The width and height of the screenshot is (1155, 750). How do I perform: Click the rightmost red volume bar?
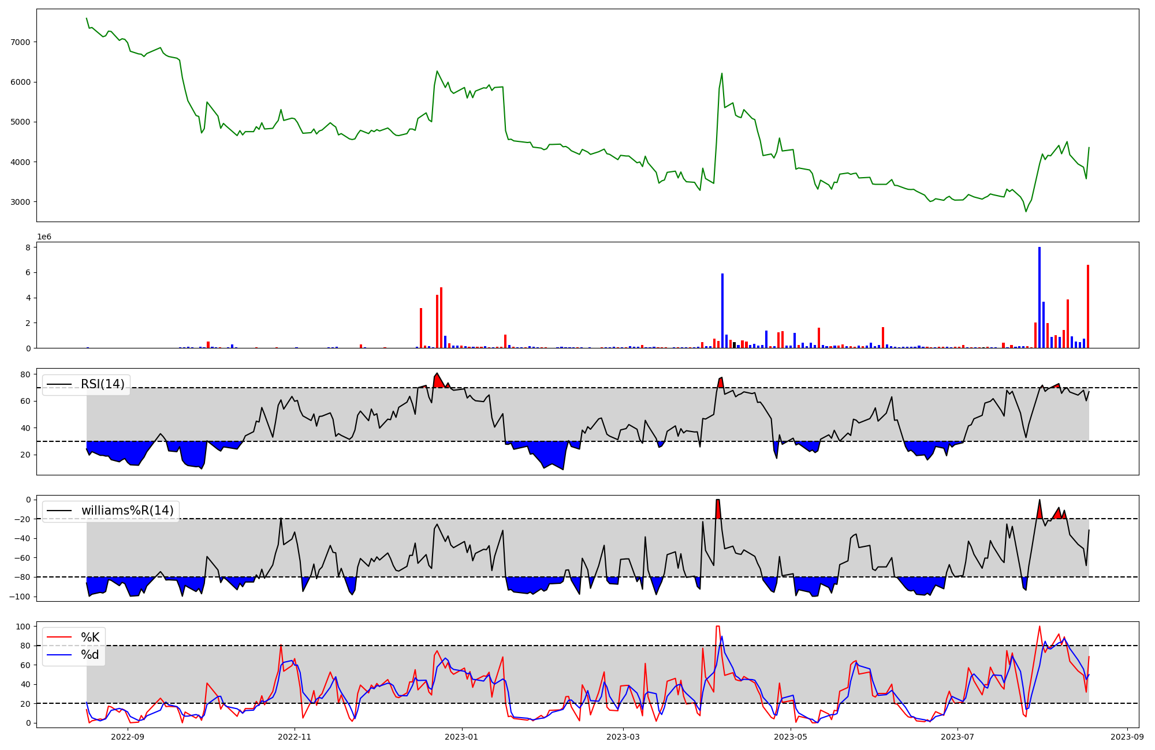[x=1088, y=306]
